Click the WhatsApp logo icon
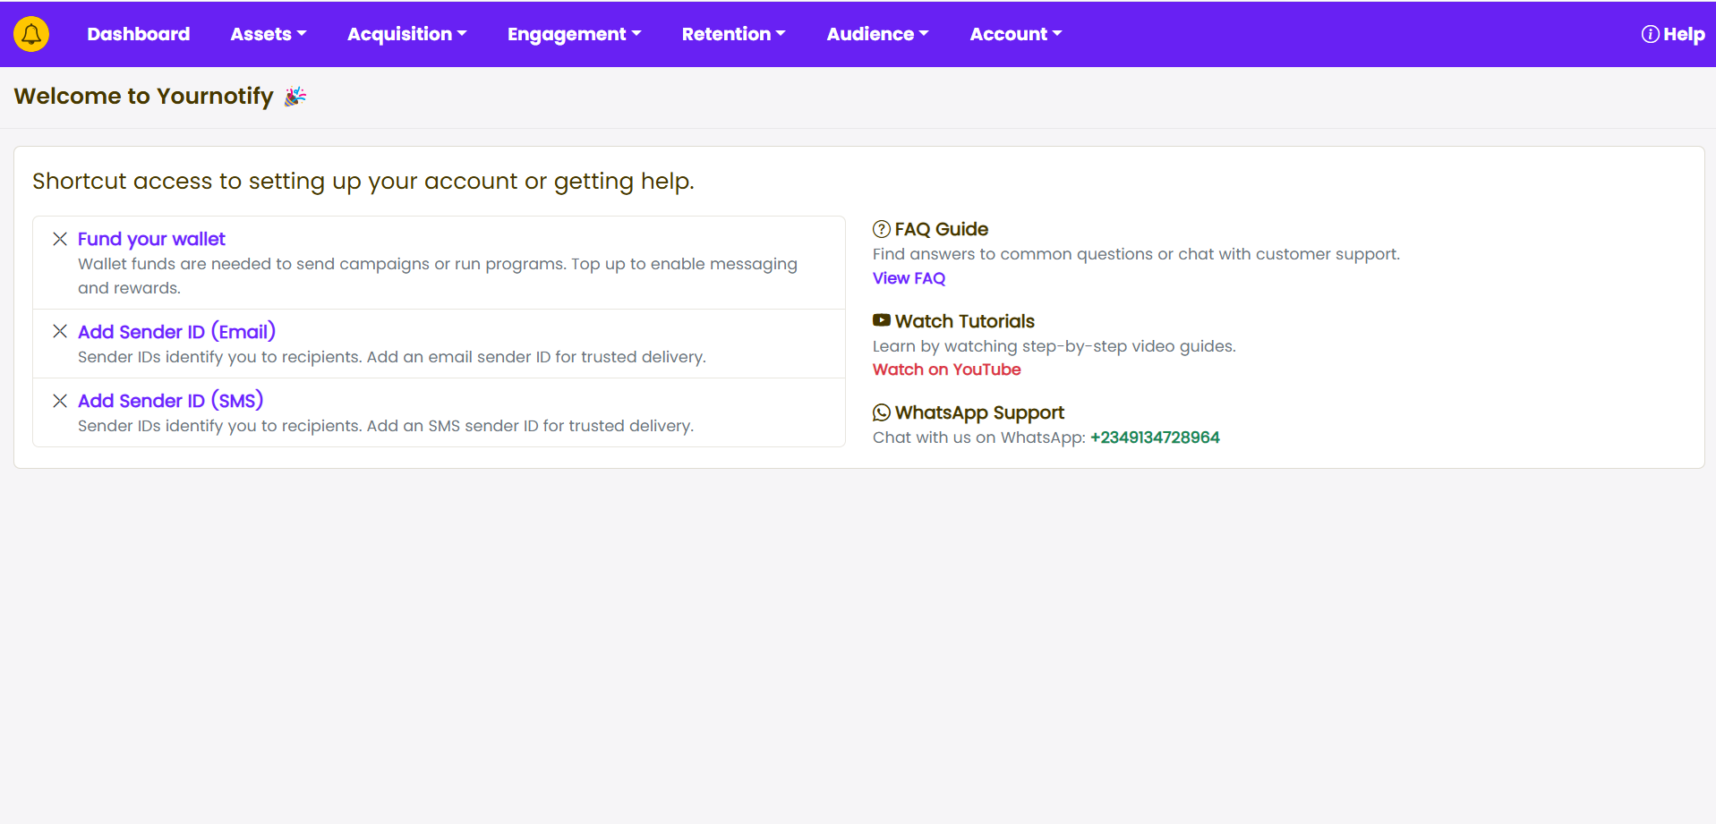1716x824 pixels. [x=881, y=412]
